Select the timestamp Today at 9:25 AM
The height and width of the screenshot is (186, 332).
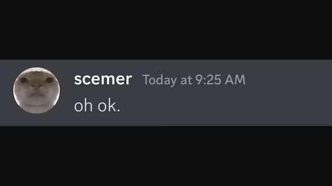coord(194,80)
